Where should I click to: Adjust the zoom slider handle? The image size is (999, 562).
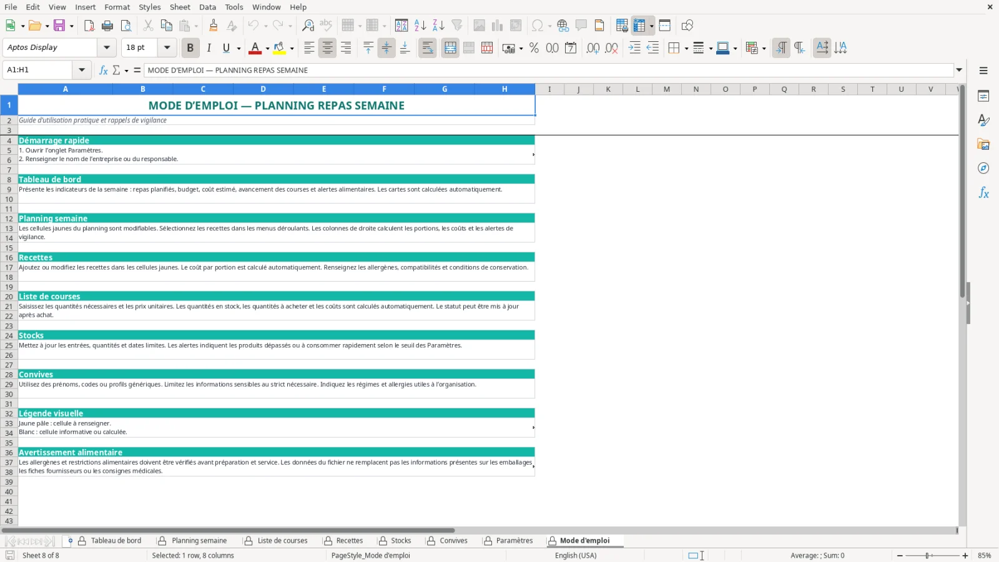coord(928,556)
